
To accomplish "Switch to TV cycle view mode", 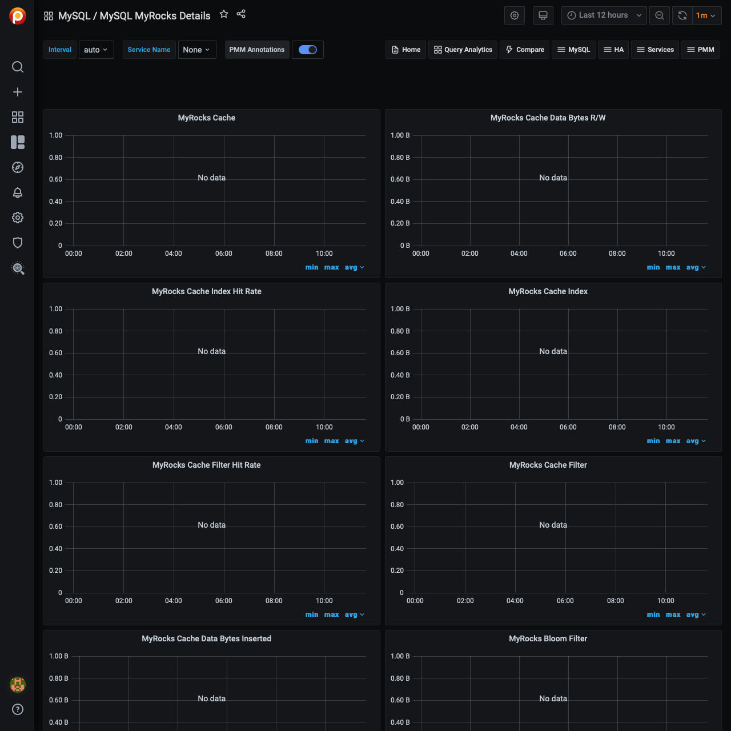I will click(543, 15).
